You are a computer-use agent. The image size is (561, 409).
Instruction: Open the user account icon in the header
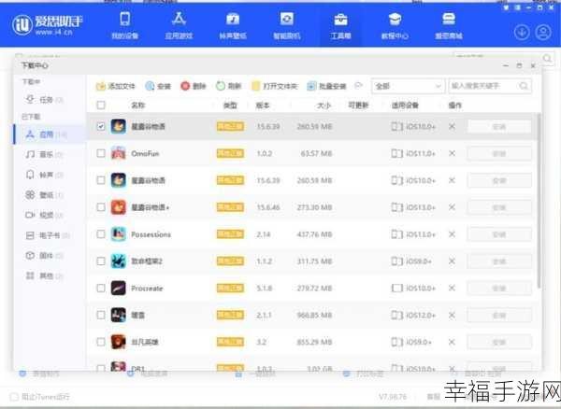[x=543, y=33]
